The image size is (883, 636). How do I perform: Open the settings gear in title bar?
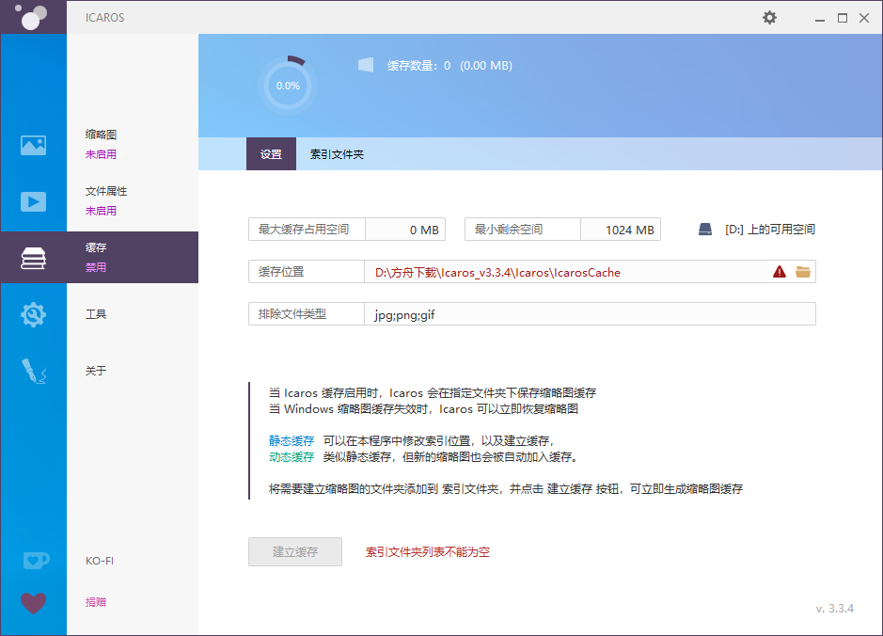[x=769, y=17]
